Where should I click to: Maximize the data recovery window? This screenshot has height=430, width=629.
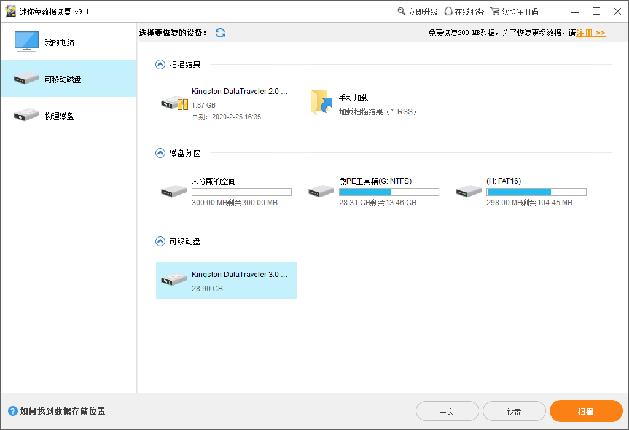596,11
